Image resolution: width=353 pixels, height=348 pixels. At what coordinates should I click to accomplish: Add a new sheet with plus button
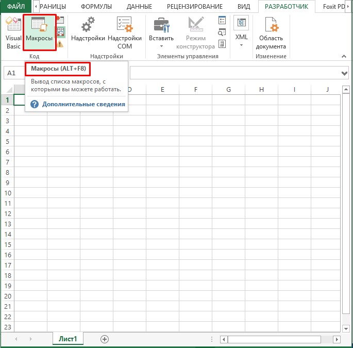tap(105, 339)
